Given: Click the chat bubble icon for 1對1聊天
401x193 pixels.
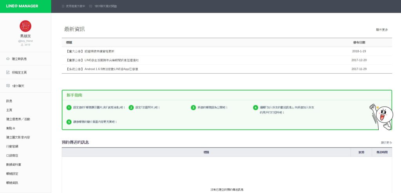Looking at the screenshot, I should (x=8, y=86).
